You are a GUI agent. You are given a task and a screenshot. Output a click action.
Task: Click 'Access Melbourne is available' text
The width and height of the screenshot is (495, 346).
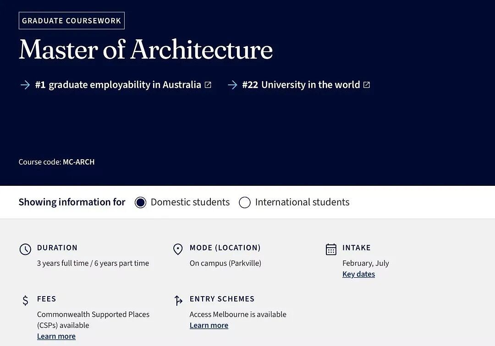238,314
